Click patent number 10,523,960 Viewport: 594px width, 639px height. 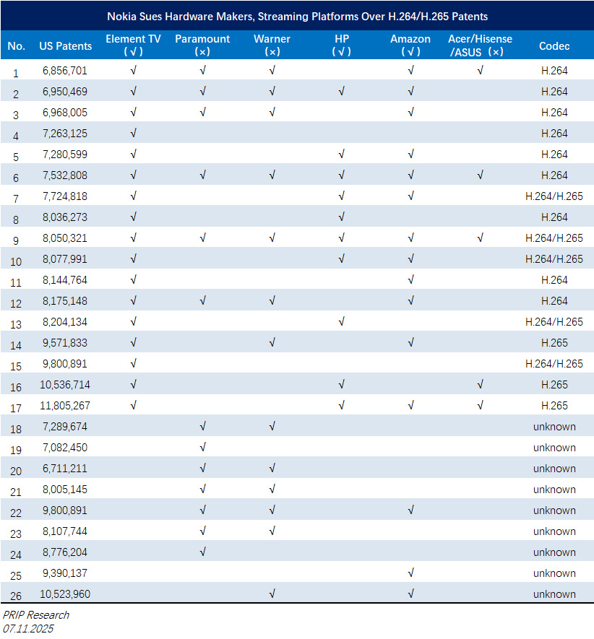(65, 594)
